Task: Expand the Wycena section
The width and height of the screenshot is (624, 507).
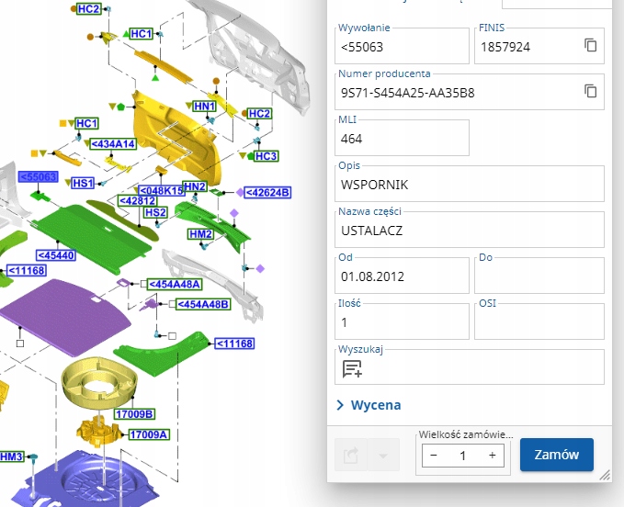Action: 369,405
